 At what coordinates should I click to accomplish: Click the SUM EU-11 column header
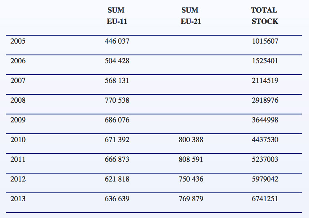click(117, 16)
